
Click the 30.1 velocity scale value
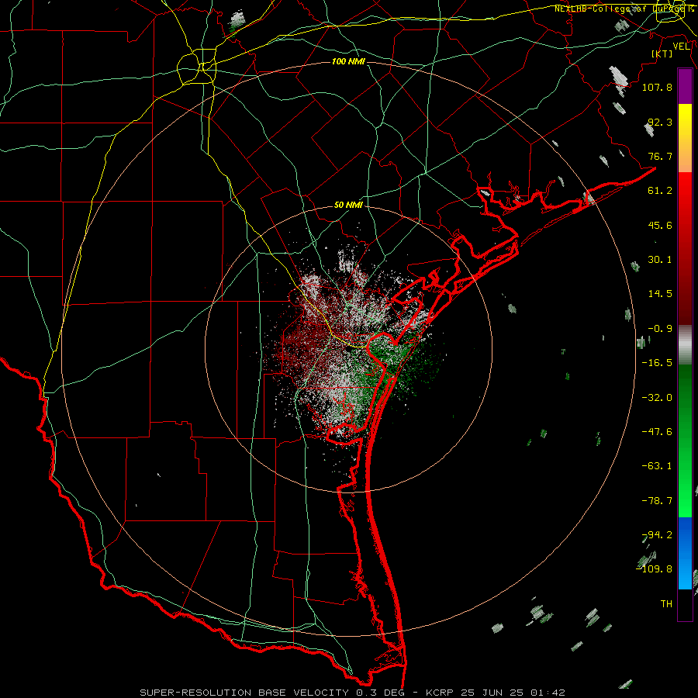(660, 260)
